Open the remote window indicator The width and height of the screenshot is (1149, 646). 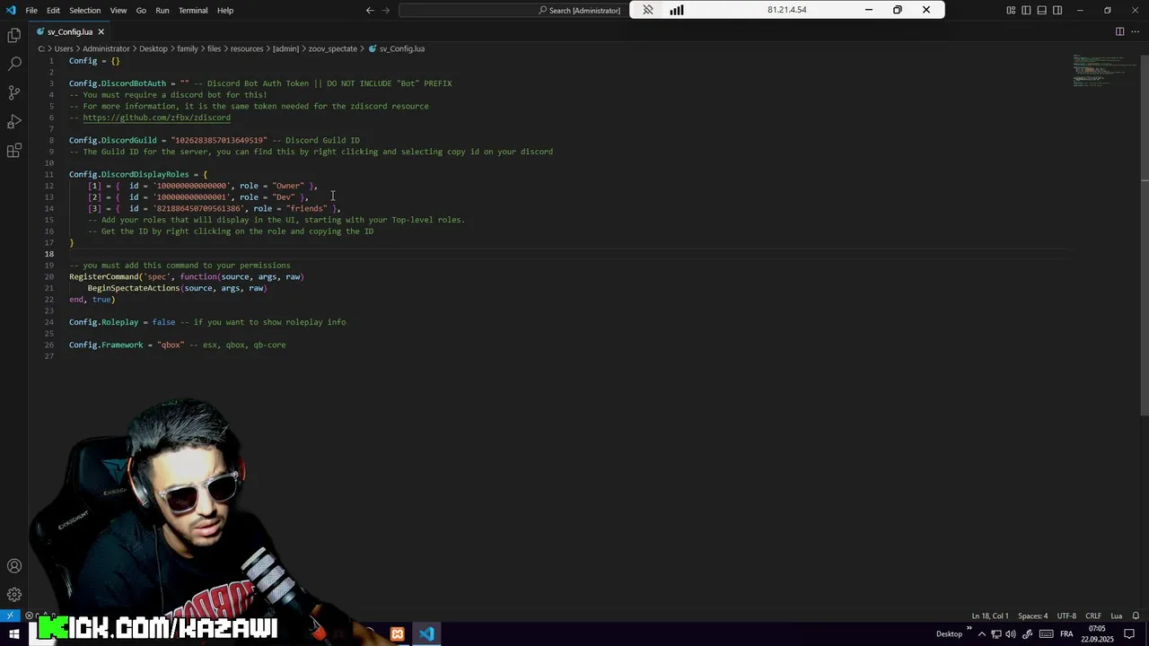(x=10, y=615)
